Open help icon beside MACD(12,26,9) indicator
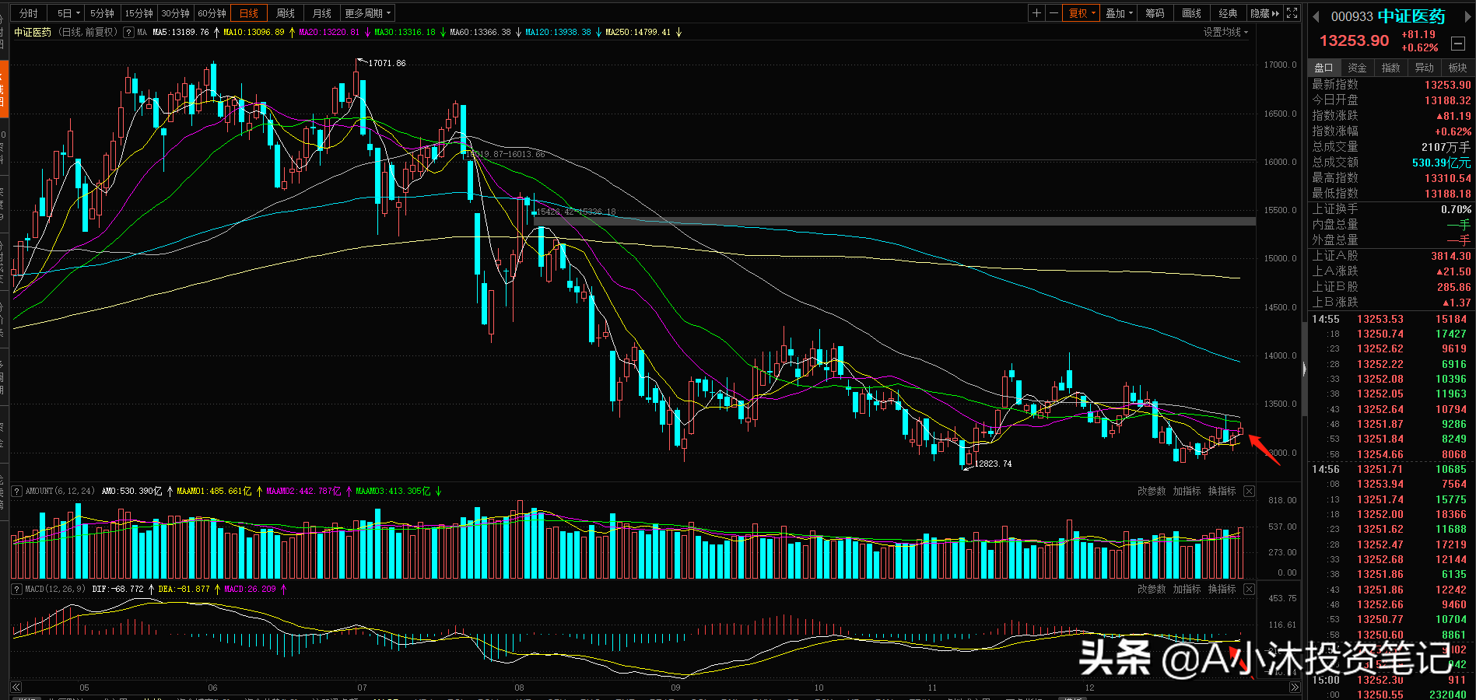Screen dimensions: 1476x700 point(17,590)
